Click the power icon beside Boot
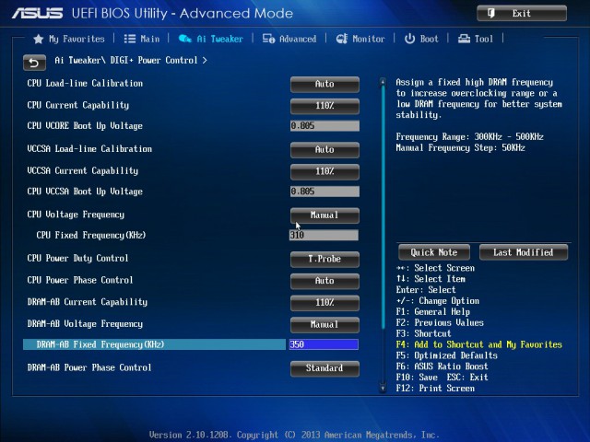Image resolution: width=590 pixels, height=442 pixels. pyautogui.click(x=409, y=39)
